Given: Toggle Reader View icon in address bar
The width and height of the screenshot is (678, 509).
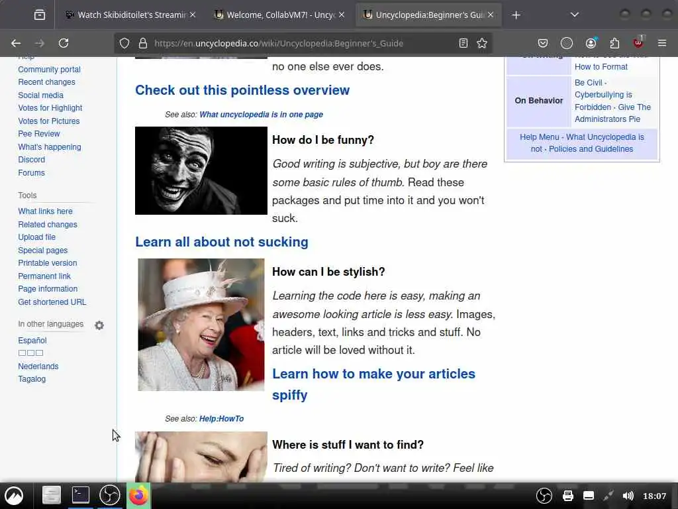Looking at the screenshot, I should pyautogui.click(x=463, y=43).
